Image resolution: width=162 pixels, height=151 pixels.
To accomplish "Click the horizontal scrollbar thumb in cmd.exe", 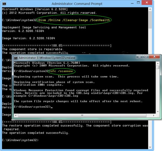I will click(x=82, y=115).
